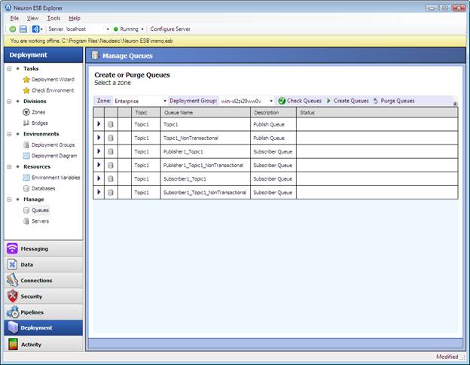Collapse the Manage tree node

click(9, 199)
